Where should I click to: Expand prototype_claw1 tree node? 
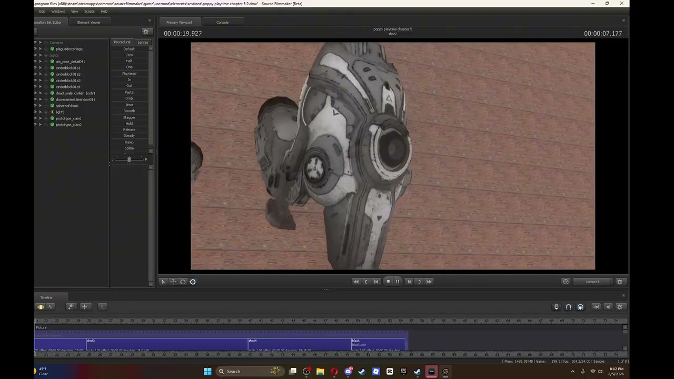pos(46,118)
